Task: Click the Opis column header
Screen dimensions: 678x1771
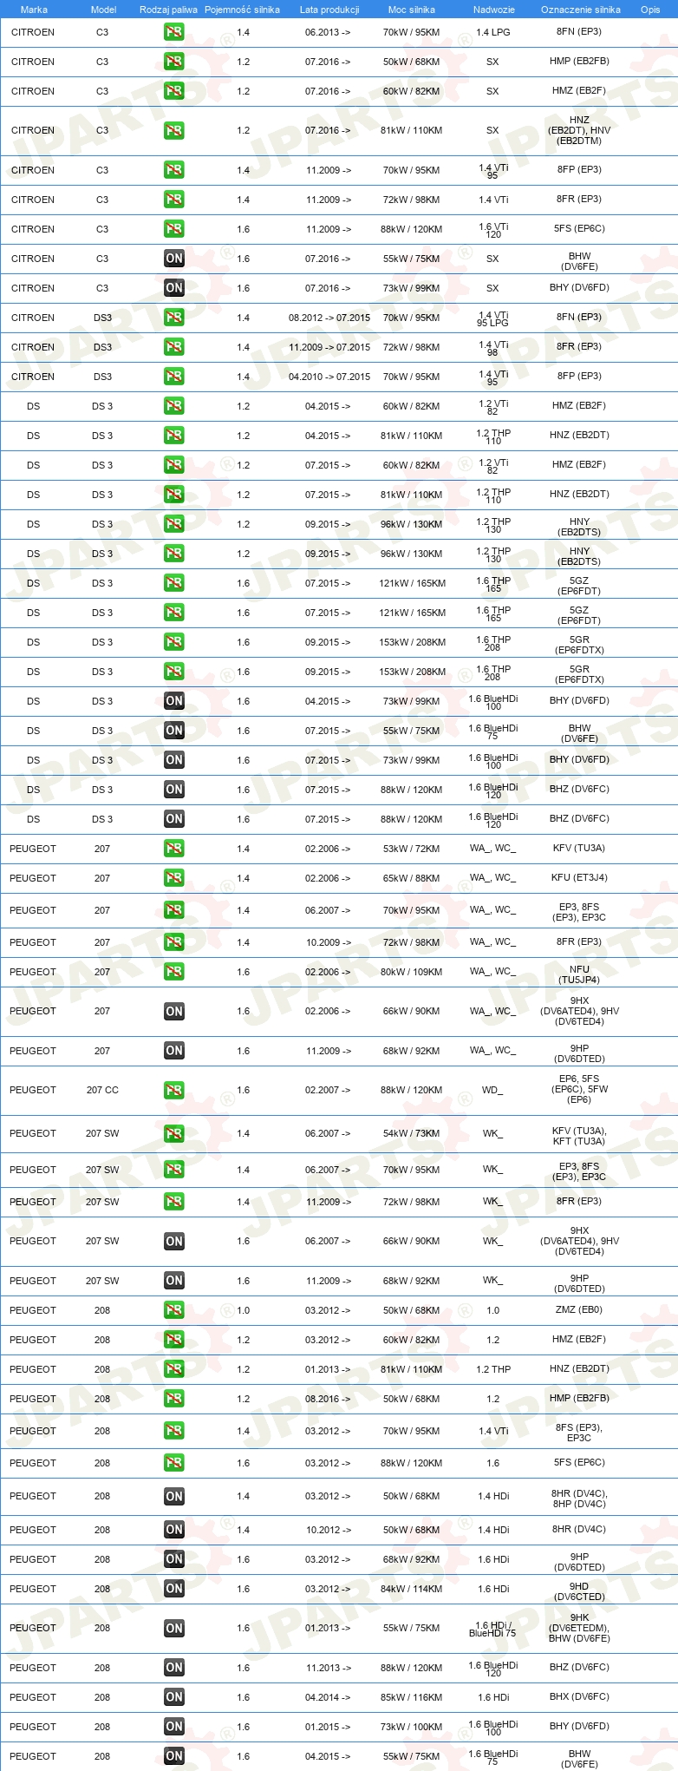Action: (650, 10)
